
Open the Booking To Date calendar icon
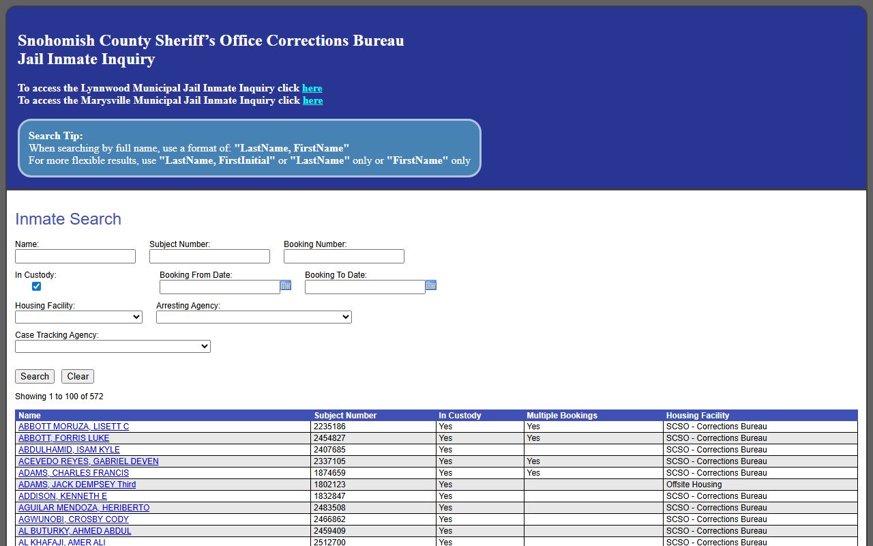[431, 285]
